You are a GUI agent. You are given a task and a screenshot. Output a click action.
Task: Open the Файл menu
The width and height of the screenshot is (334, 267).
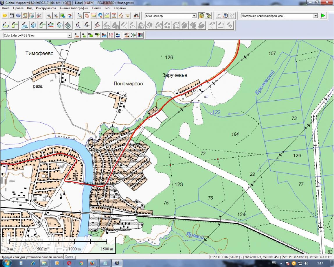point(6,8)
